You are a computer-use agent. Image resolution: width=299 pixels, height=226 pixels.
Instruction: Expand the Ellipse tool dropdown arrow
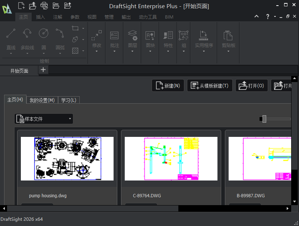point(83,40)
